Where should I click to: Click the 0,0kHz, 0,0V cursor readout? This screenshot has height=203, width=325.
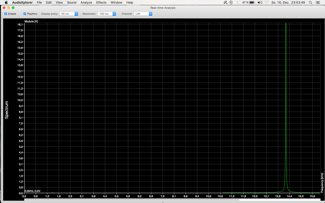tap(32, 191)
